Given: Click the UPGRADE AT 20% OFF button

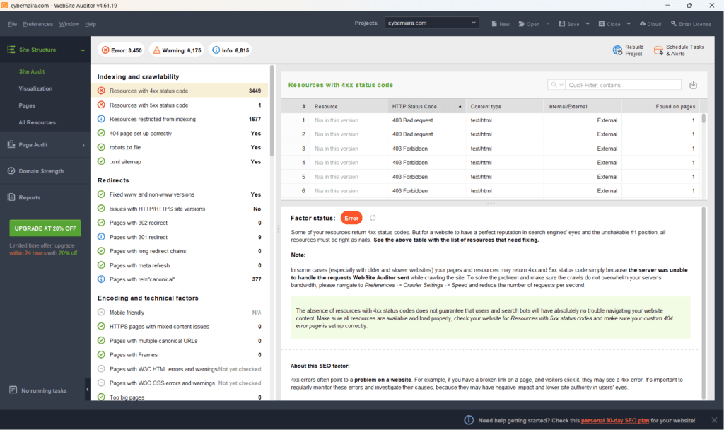Looking at the screenshot, I should coord(45,228).
